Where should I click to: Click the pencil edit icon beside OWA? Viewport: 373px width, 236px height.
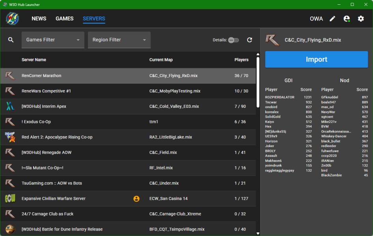point(332,18)
